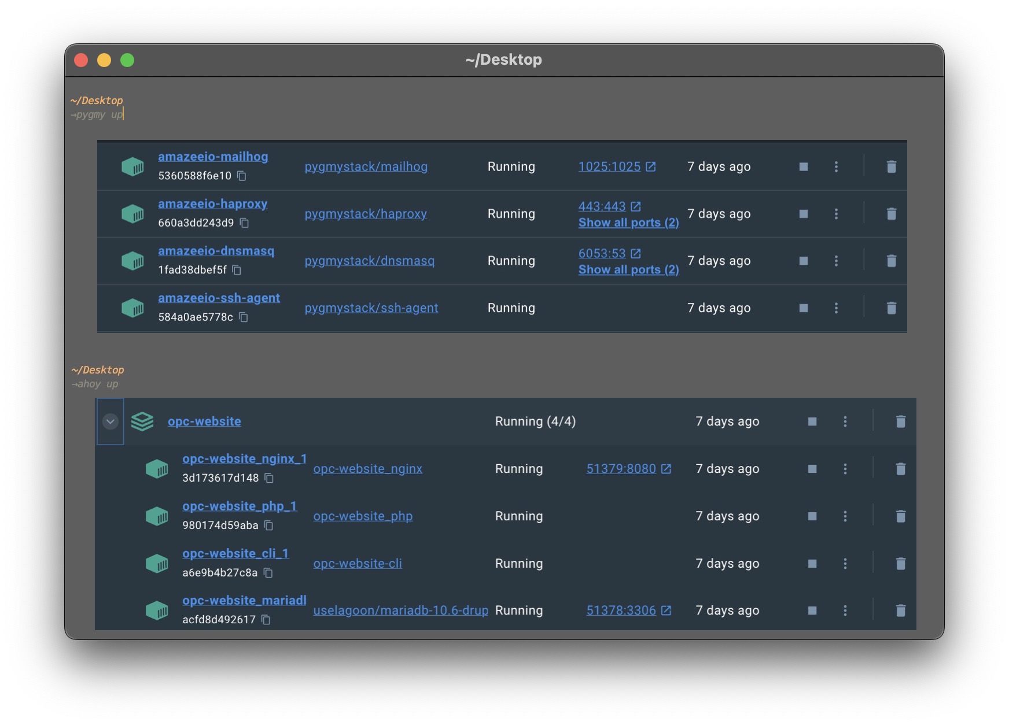This screenshot has width=1009, height=725.
Task: Stop the opc-website stack
Action: [812, 421]
